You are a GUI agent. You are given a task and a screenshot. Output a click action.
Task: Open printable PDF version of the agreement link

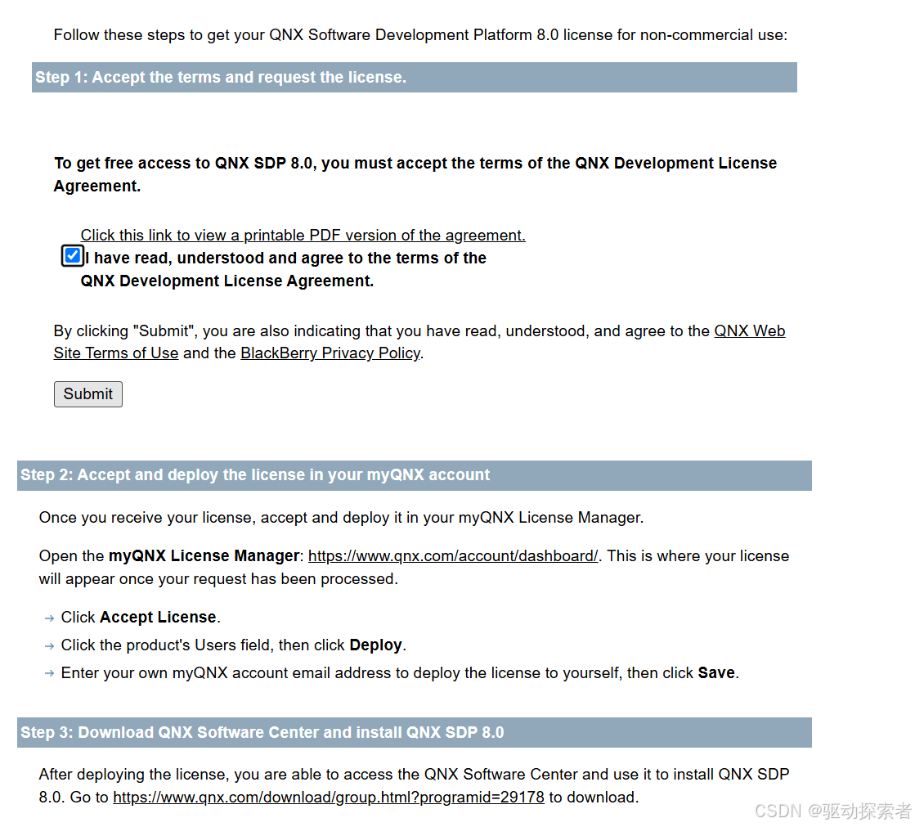pyautogui.click(x=303, y=236)
